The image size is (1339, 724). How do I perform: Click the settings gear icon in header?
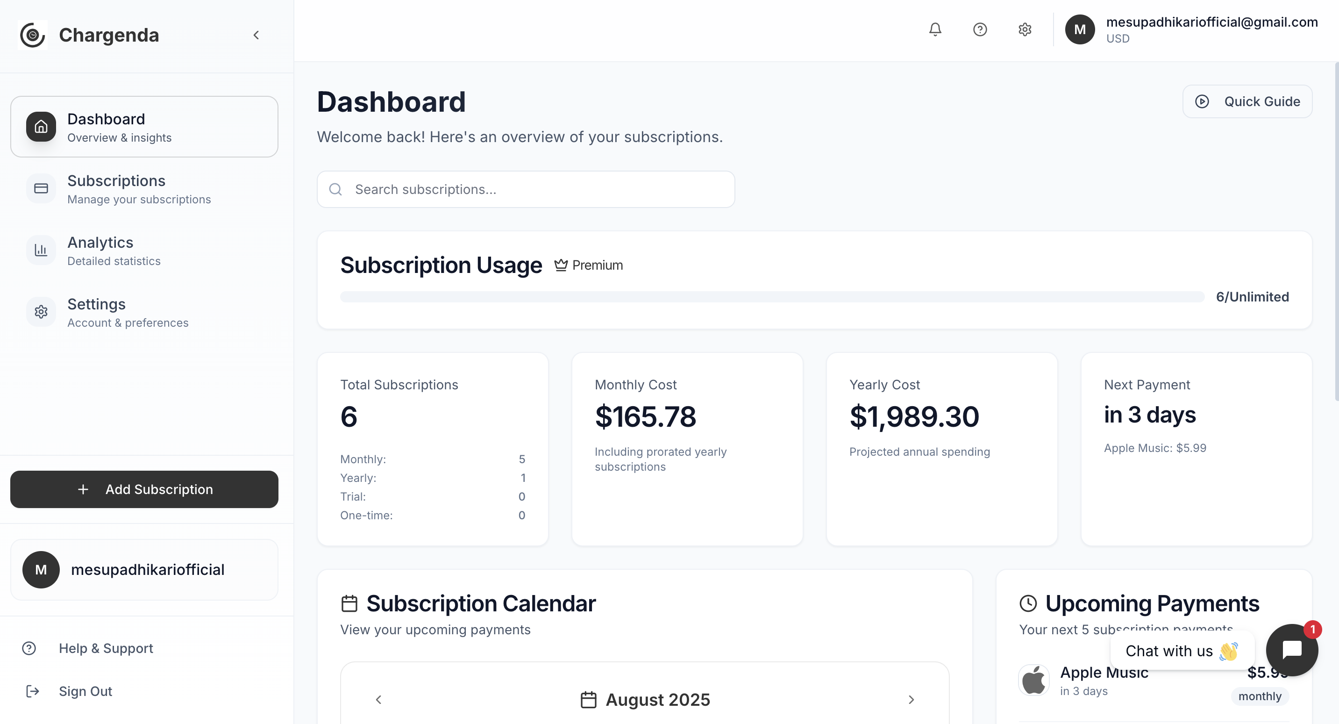(1025, 29)
